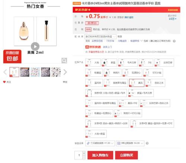Choose the 自由之水 fragrance option
Screen dimensions: 186x163
(x=155, y=83)
